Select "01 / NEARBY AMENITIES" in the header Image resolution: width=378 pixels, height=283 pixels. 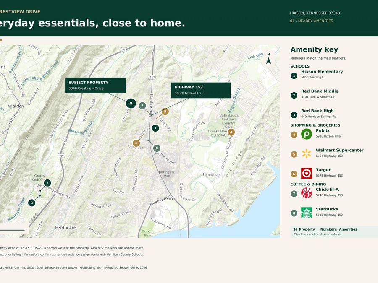point(312,21)
